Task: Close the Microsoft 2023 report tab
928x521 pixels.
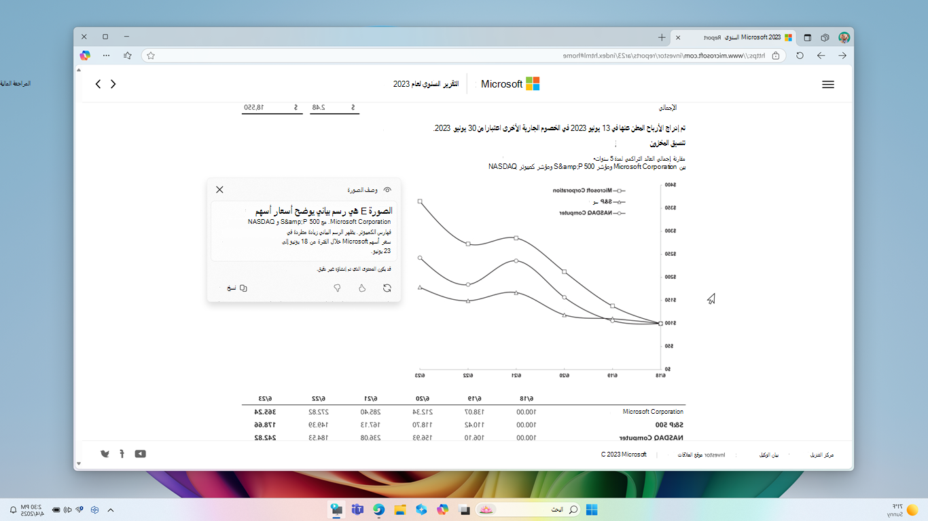Action: tap(677, 37)
